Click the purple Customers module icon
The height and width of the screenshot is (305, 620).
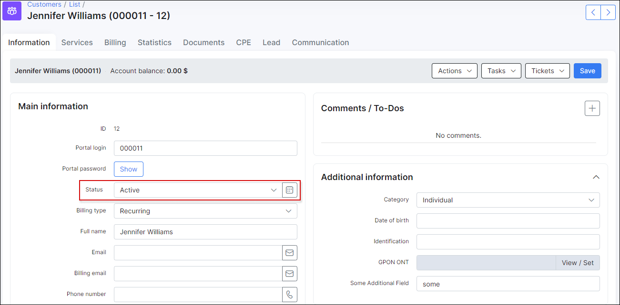(x=12, y=11)
